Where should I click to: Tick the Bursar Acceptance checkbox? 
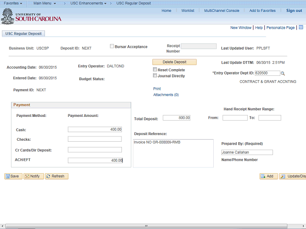(x=112, y=46)
